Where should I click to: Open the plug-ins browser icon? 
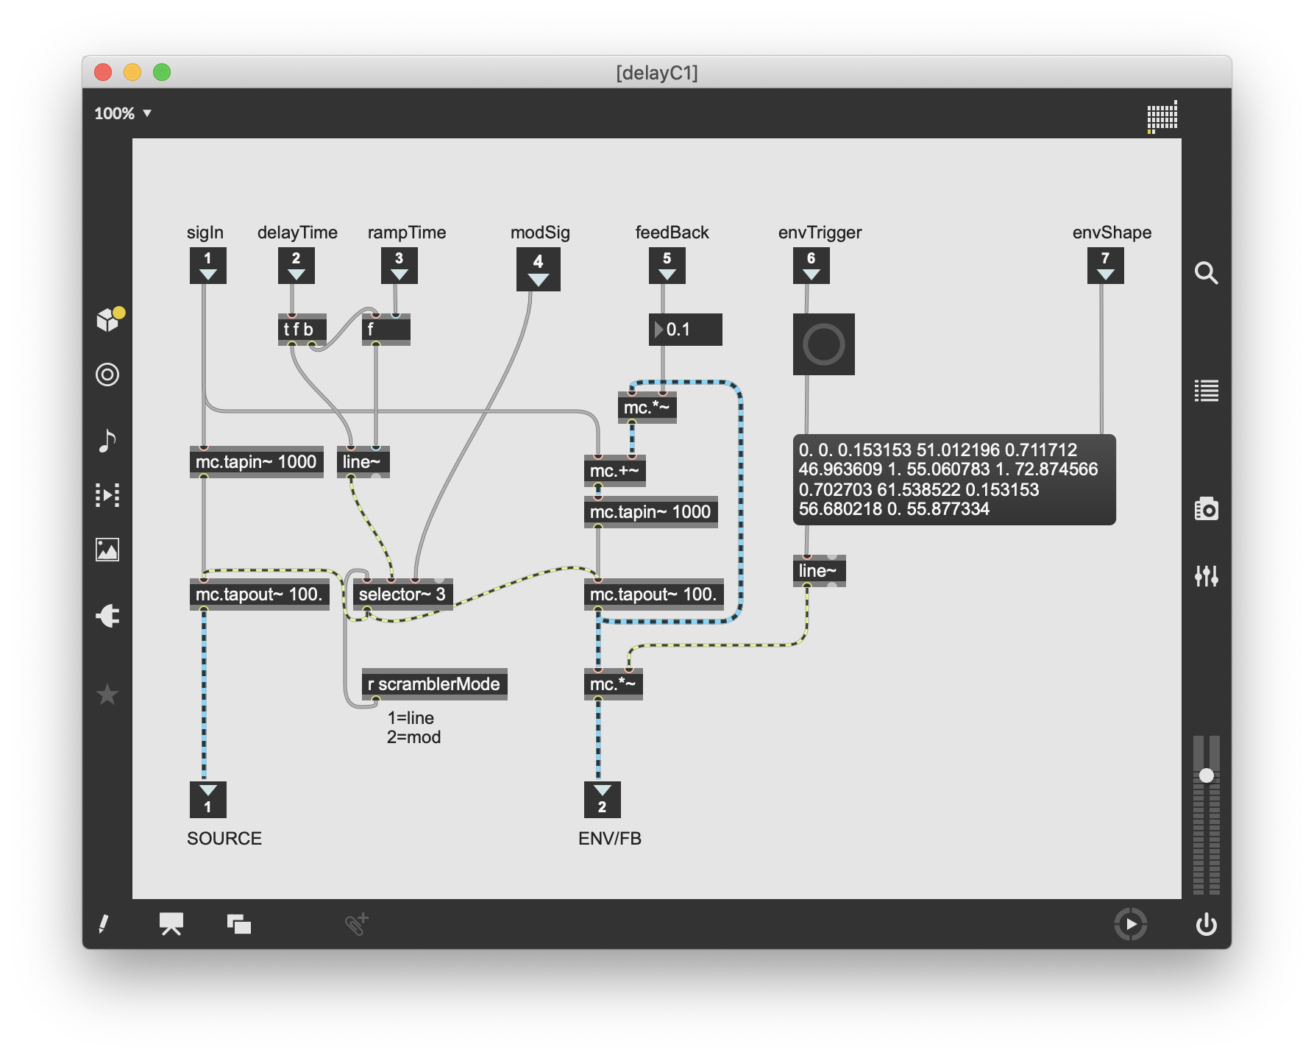pyautogui.click(x=107, y=615)
